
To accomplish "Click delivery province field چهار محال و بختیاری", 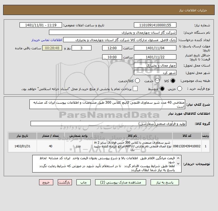I will pos(155,65).
